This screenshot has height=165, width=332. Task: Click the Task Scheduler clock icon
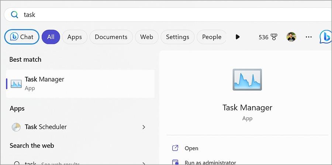[16, 127]
